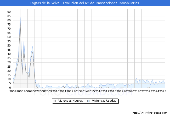This screenshot has height=117, width=170.
Task: Click the y-axis label 60
Action: [9, 37]
